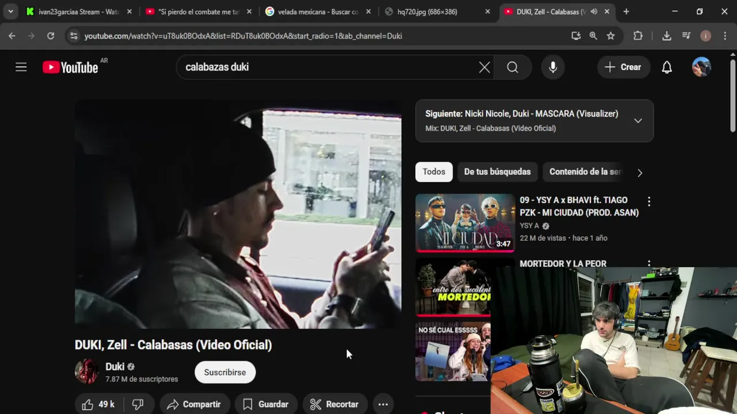Show more filter chips with the right arrow
Screen dimensions: 737x414
pos(640,172)
